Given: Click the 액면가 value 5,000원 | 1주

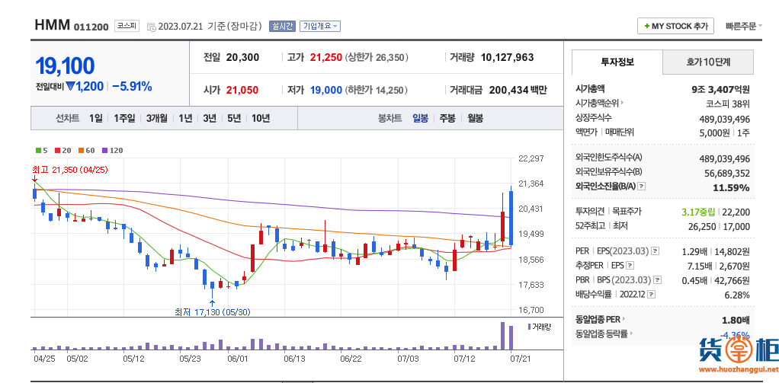Looking at the screenshot, I should tap(723, 132).
